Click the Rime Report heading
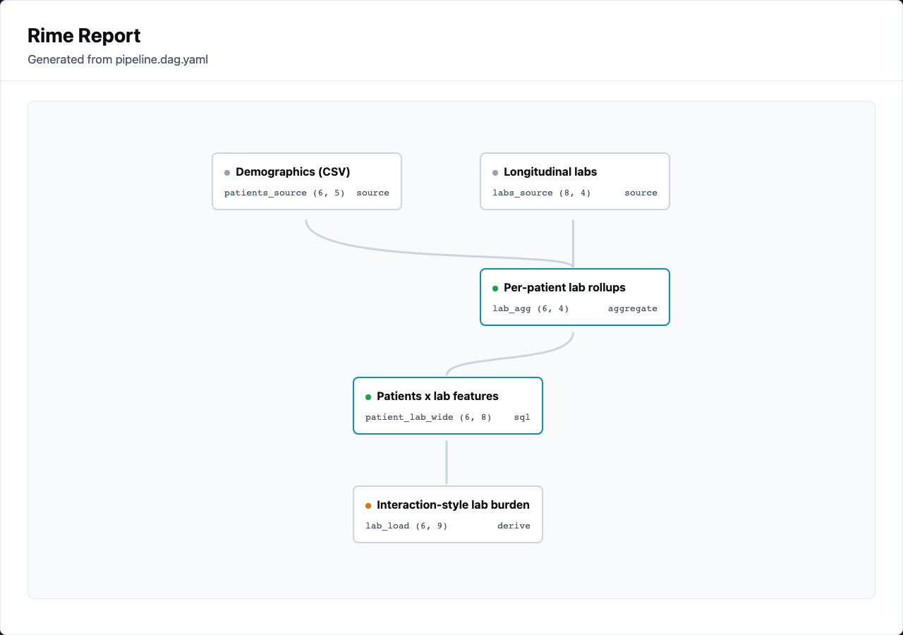The height and width of the screenshot is (635, 903). (84, 35)
